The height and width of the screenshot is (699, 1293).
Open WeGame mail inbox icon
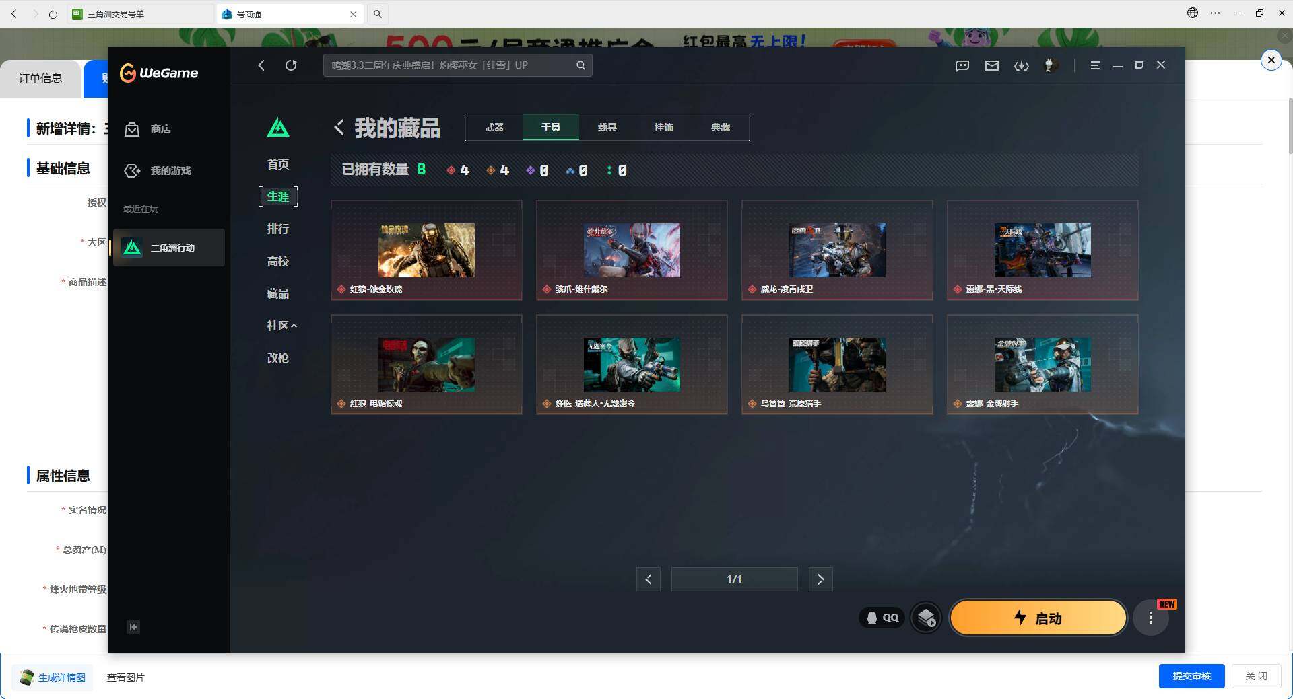coord(992,65)
